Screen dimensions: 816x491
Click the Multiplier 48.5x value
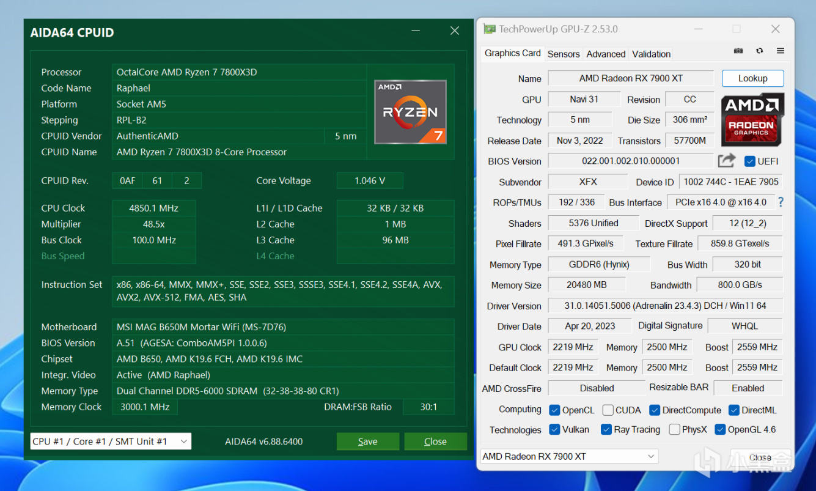[x=154, y=224]
